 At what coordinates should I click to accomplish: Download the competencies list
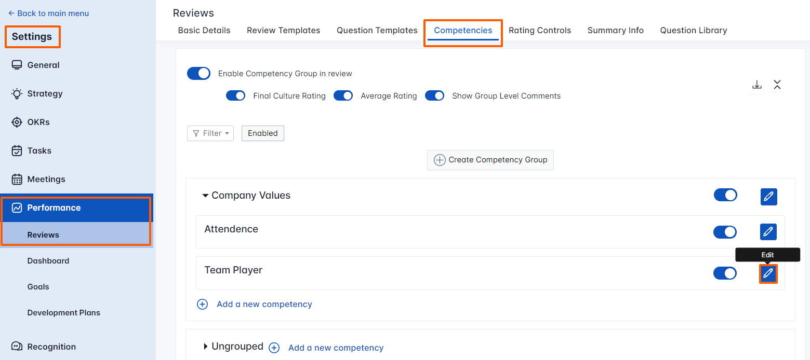pos(756,84)
